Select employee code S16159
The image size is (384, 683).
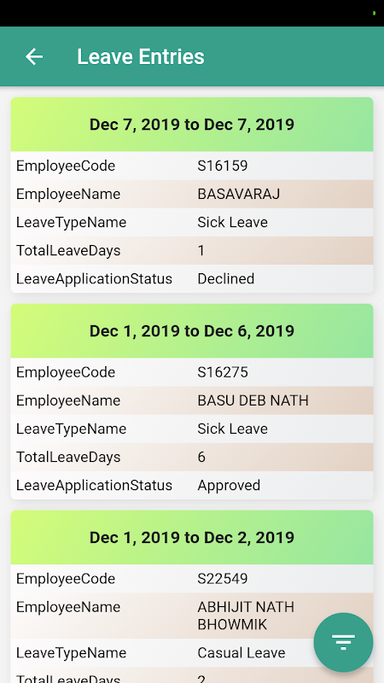tap(223, 166)
